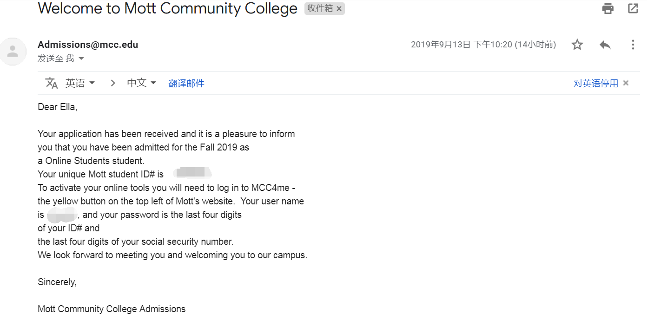The height and width of the screenshot is (314, 647).
Task: Click the 翻译邮件 translate message link
Action: point(186,83)
